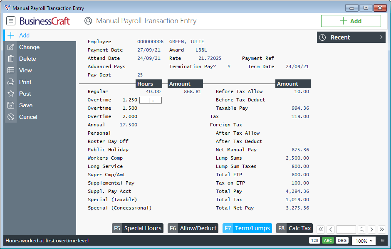Click Rate value 21.72025

210,58
